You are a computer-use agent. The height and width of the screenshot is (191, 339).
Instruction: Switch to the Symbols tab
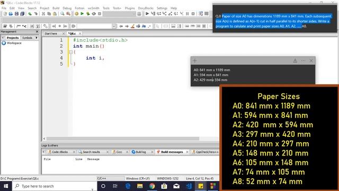[27, 38]
